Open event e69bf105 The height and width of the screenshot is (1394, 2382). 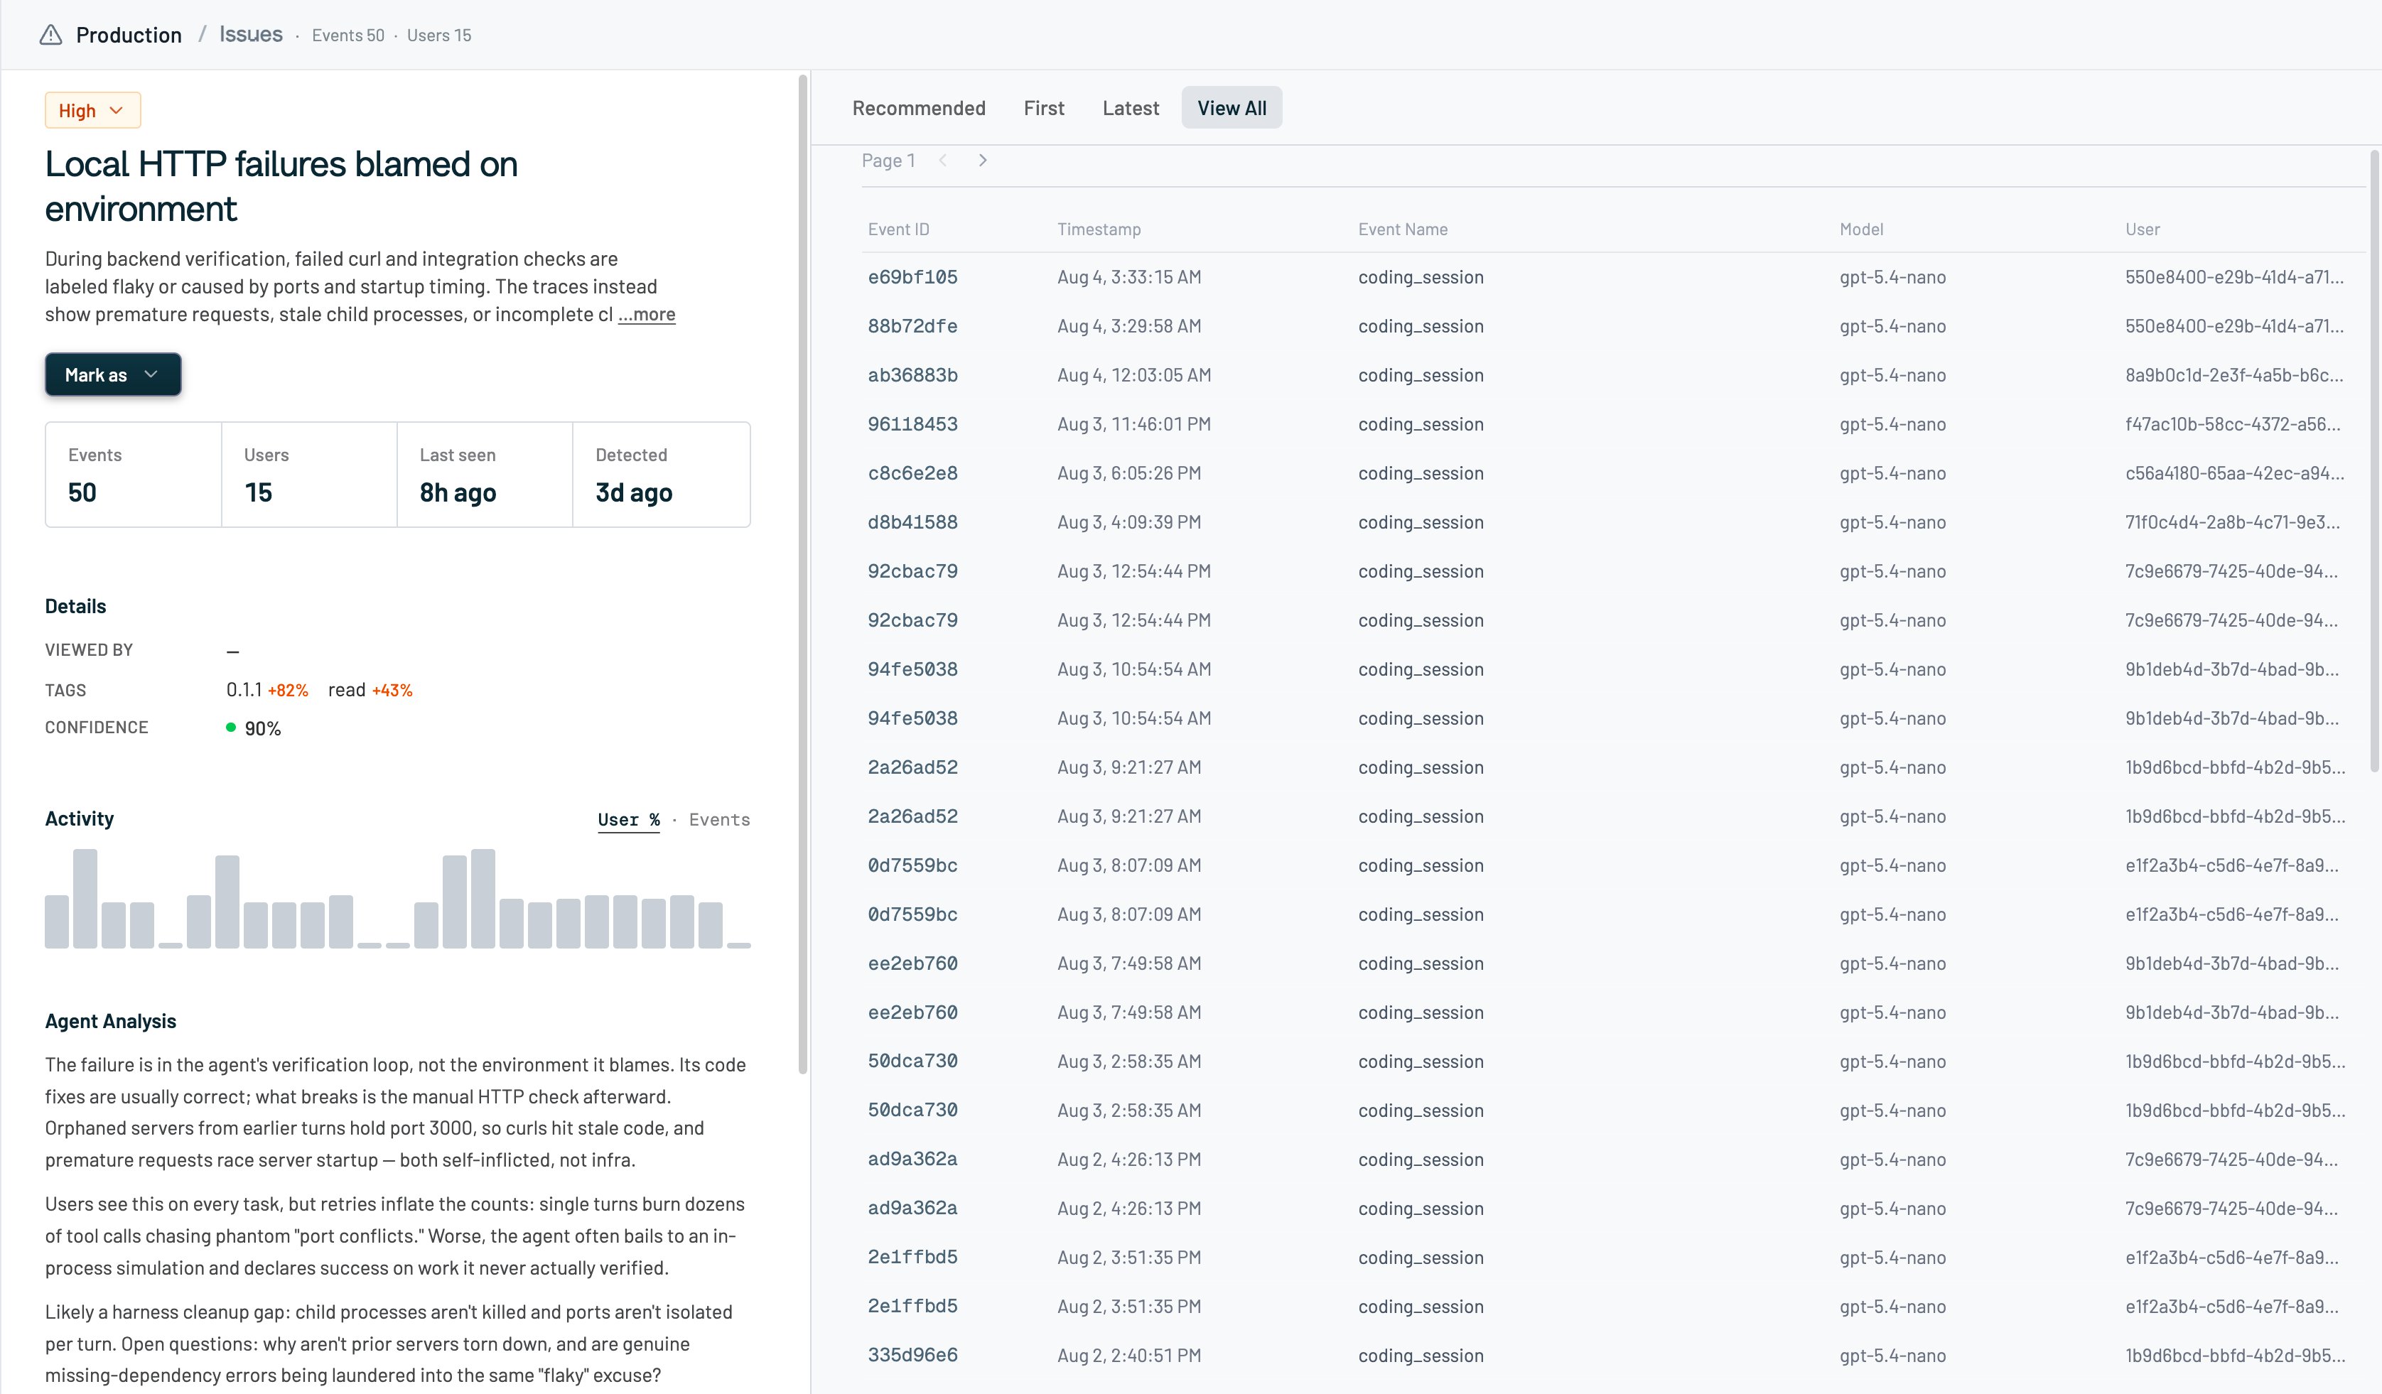coord(912,277)
